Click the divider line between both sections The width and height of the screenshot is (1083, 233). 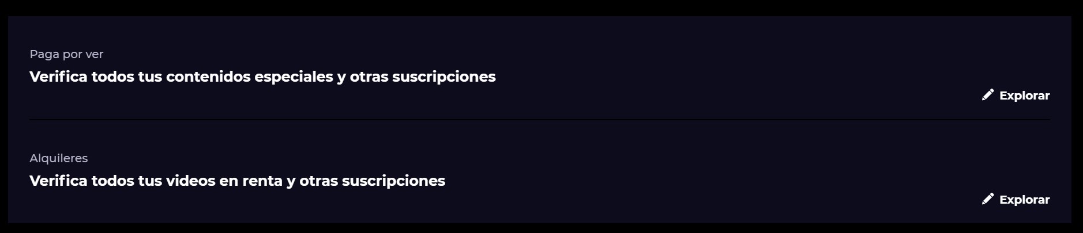coord(540,120)
